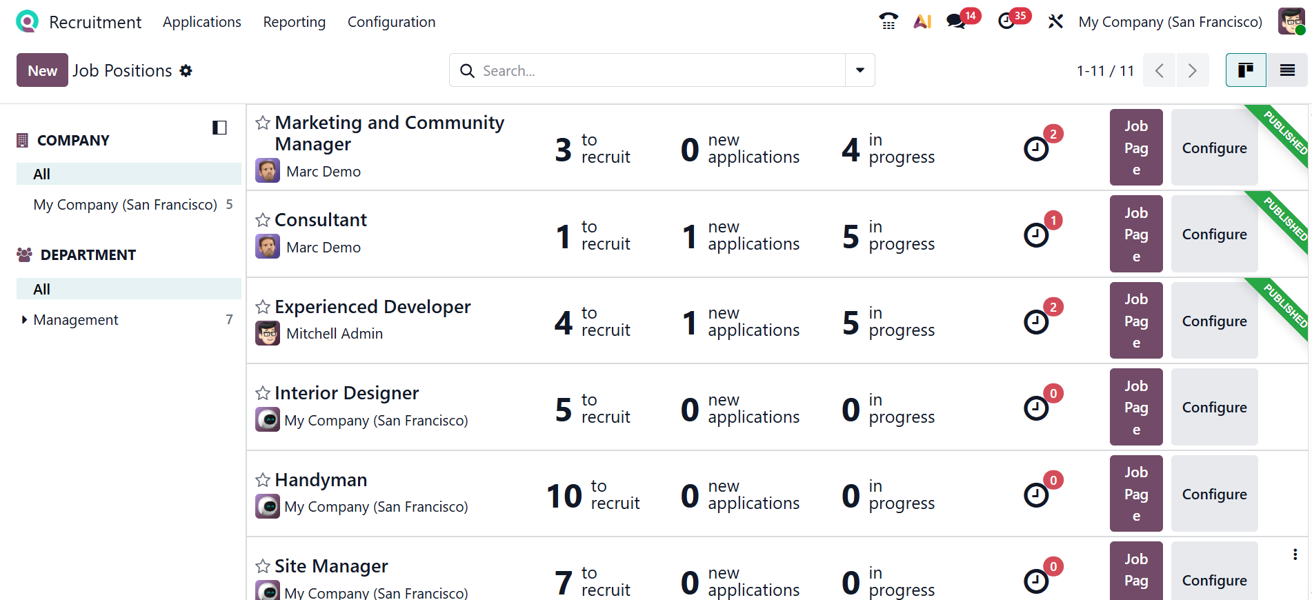This screenshot has height=600, width=1312.
Task: Open Site Manager three-dot menu
Action: click(1295, 554)
